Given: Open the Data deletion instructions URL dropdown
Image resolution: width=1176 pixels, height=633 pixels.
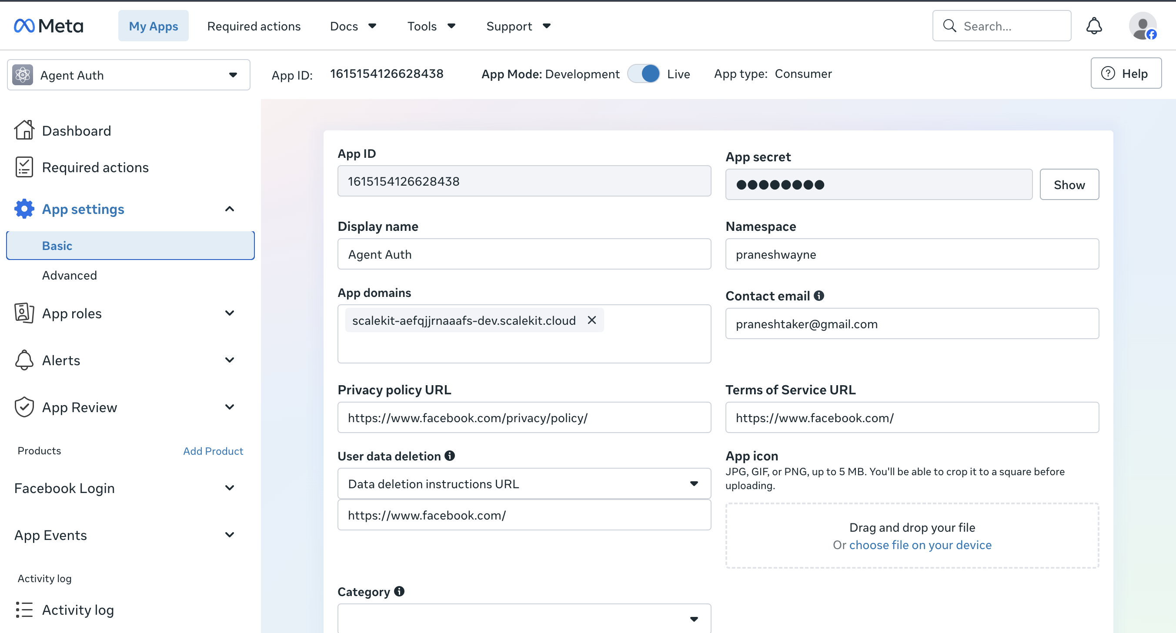Looking at the screenshot, I should tap(524, 484).
